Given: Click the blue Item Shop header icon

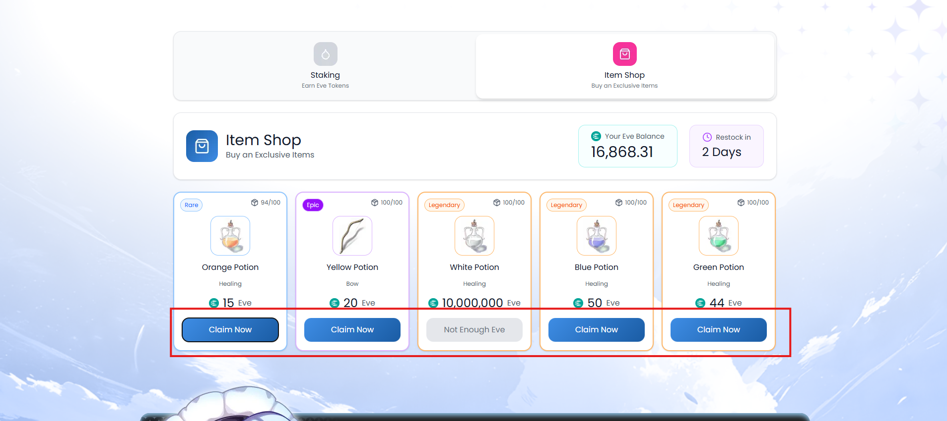Looking at the screenshot, I should click(202, 146).
